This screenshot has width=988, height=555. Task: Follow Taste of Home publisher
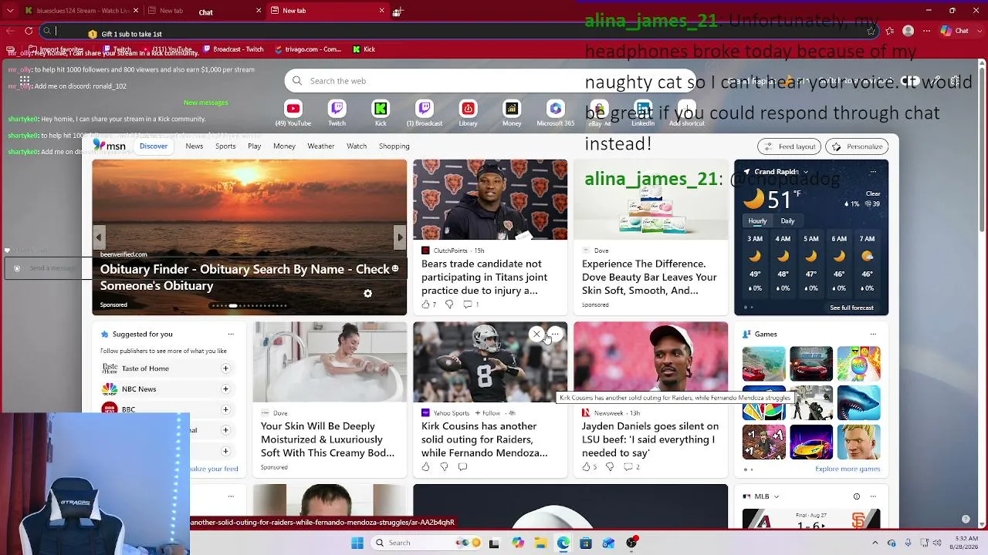[x=225, y=368]
